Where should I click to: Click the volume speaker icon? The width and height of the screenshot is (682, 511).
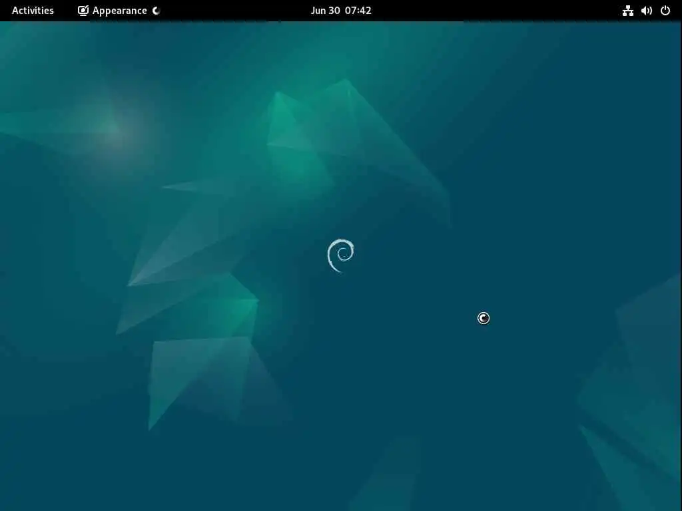(646, 11)
